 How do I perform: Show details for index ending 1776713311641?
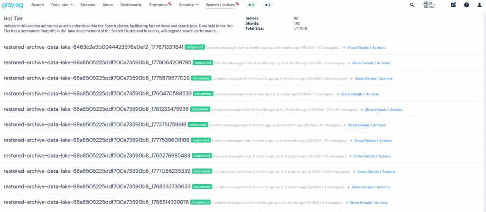(x=364, y=48)
